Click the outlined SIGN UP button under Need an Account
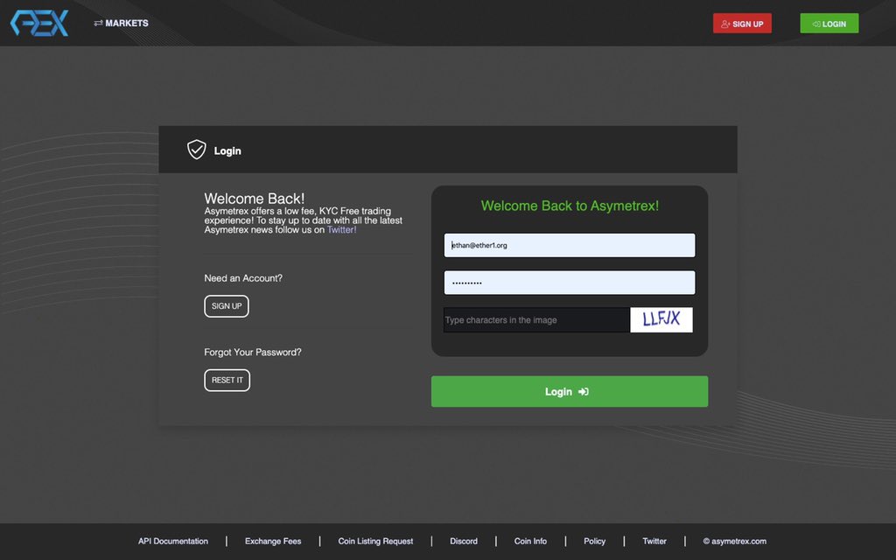The height and width of the screenshot is (560, 896). (227, 305)
